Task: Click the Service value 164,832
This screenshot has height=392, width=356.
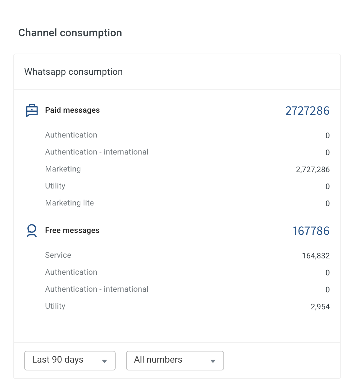Action: (x=316, y=256)
